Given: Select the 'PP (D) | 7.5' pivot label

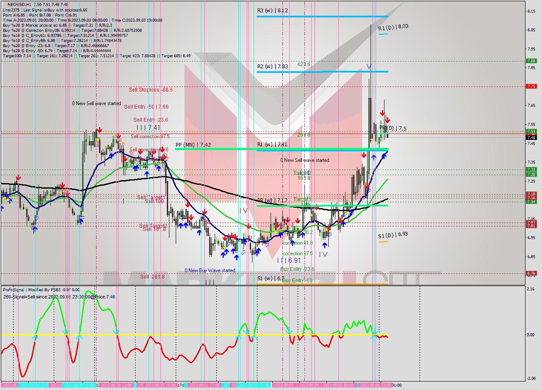Looking at the screenshot, I should 393,128.
